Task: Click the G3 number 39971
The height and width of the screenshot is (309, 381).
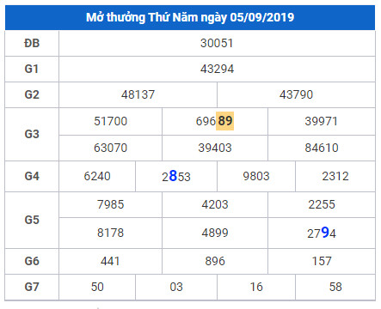Action: [322, 121]
